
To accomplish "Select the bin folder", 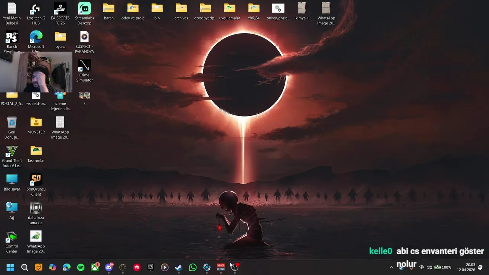I will click(x=157, y=11).
